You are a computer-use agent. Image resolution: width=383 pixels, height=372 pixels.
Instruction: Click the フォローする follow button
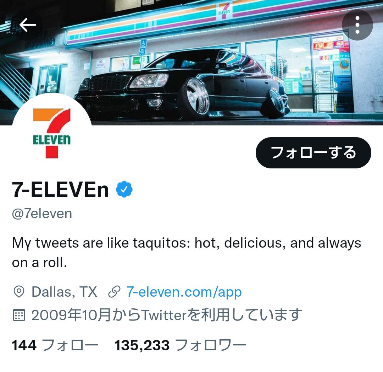pos(313,152)
